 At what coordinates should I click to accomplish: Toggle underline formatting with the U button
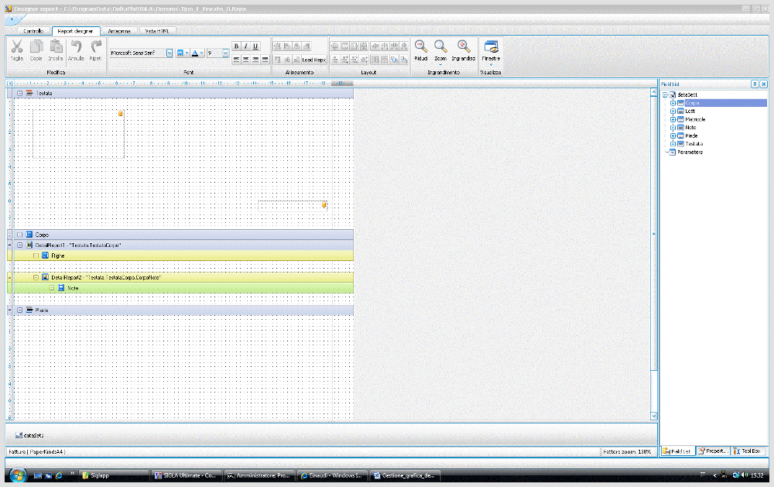pos(255,46)
